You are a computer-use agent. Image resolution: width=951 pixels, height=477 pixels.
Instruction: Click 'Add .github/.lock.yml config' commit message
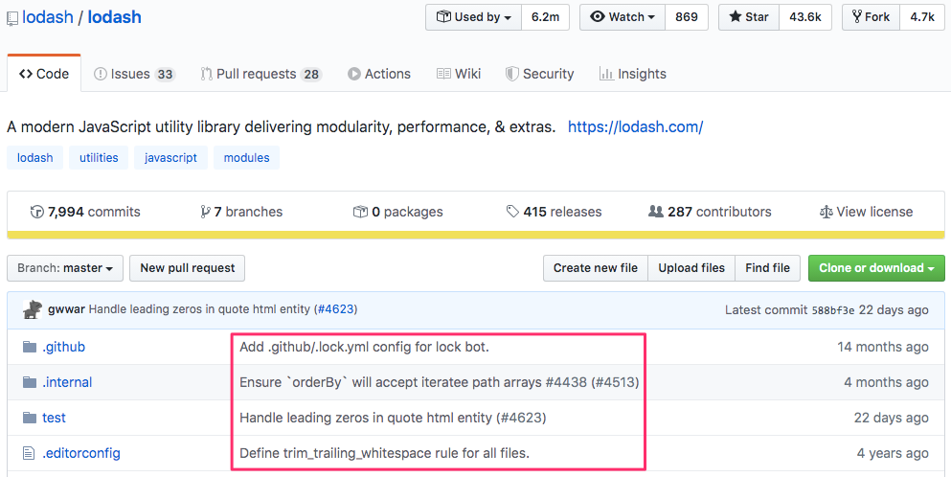point(365,347)
